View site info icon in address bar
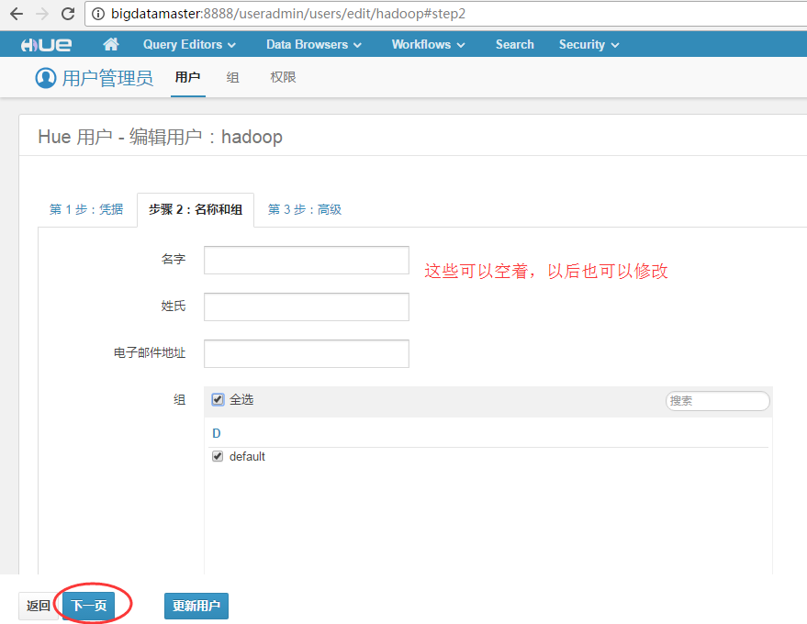 pyautogui.click(x=98, y=14)
